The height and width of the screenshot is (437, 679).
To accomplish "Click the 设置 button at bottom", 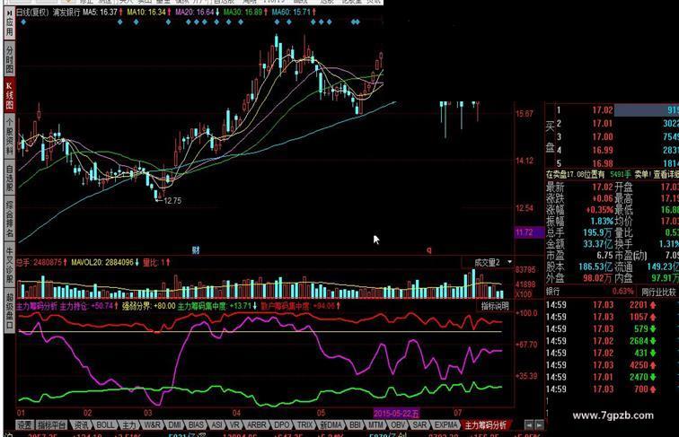I will click(24, 424).
